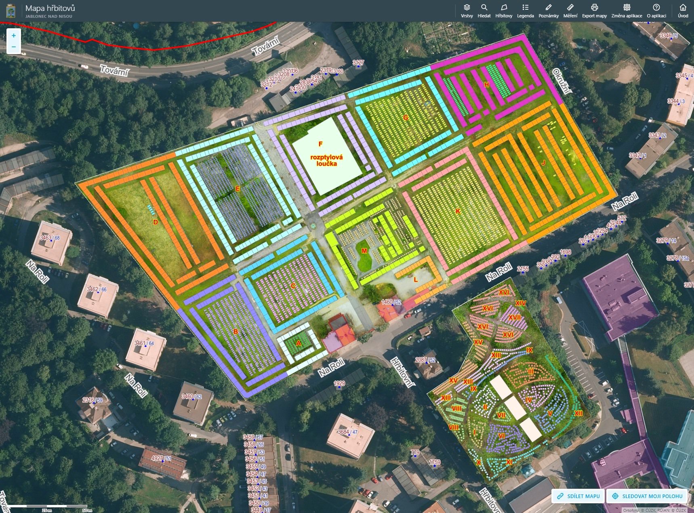694x513 pixels.
Task: Activate the Měření measurement tool
Action: (x=570, y=11)
